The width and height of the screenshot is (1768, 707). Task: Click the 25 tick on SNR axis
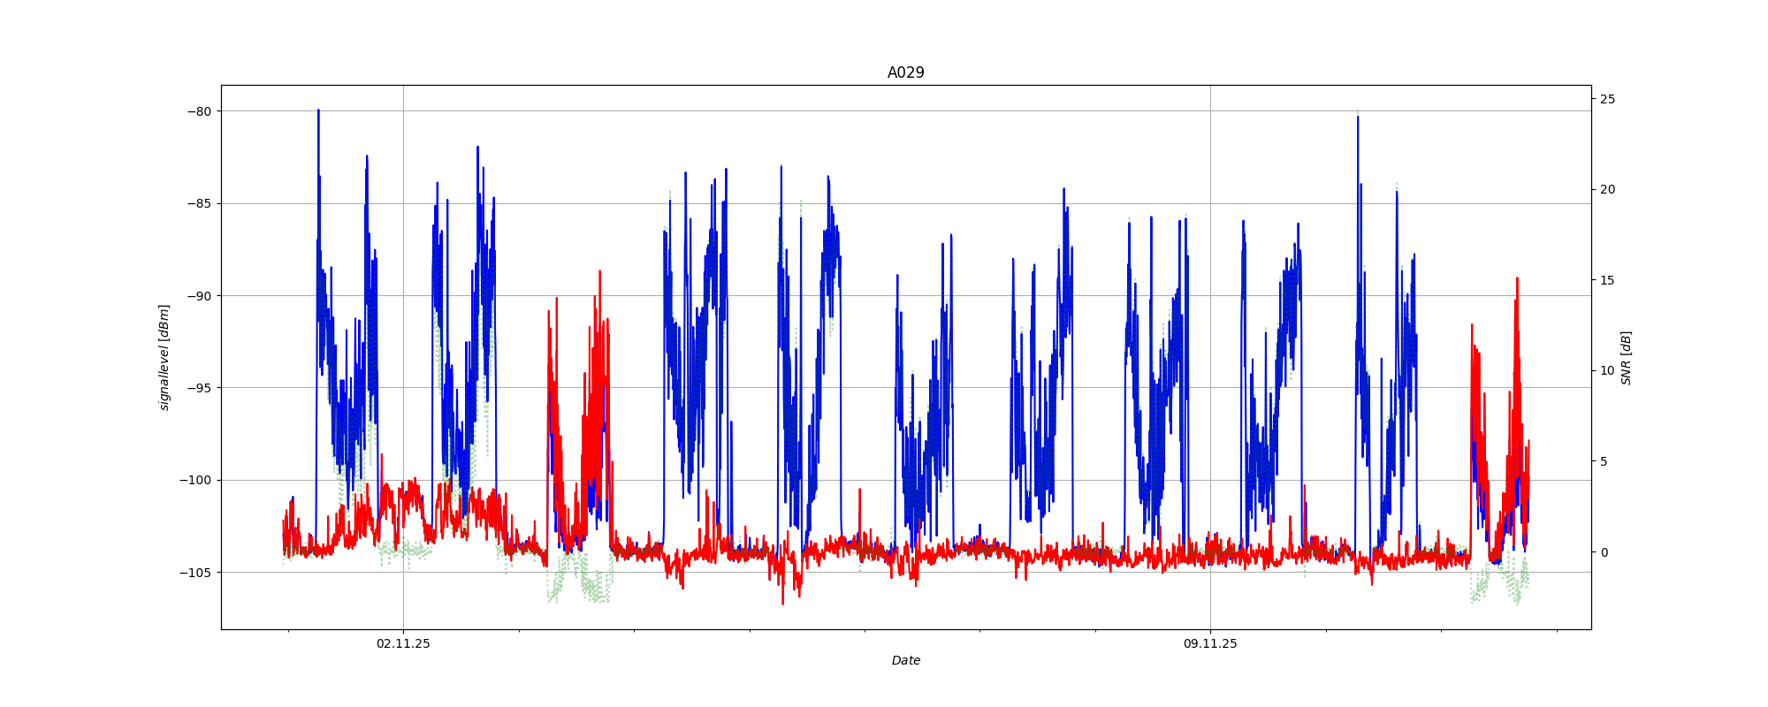1607,99
